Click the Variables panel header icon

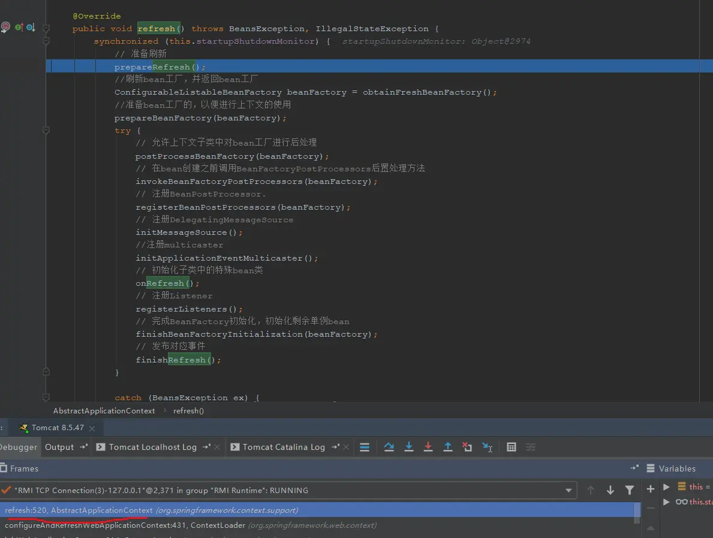pyautogui.click(x=651, y=468)
